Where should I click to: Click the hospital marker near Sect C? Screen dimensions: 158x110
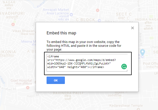click(97, 10)
